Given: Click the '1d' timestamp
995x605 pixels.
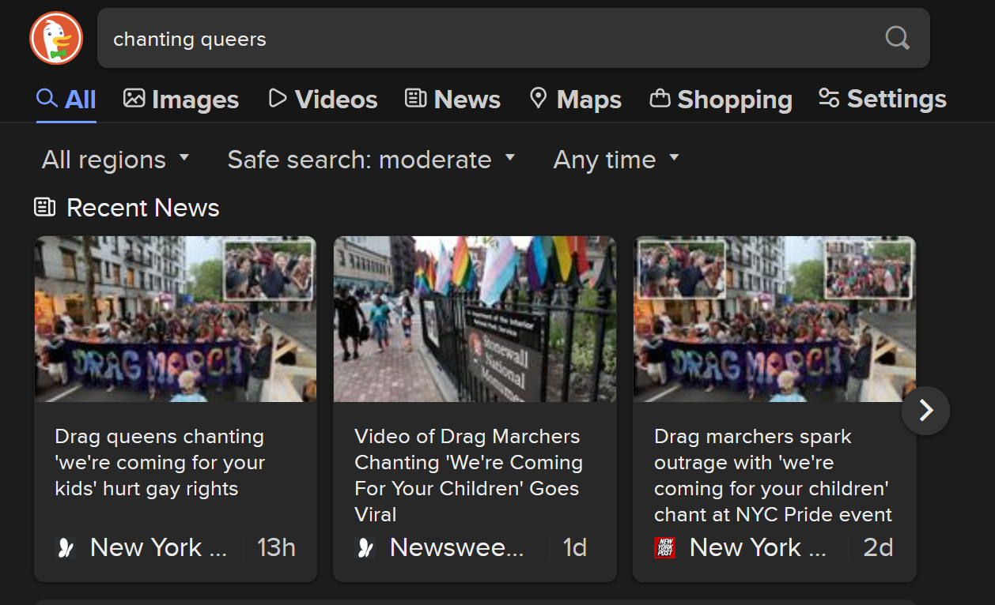Looking at the screenshot, I should pos(575,547).
